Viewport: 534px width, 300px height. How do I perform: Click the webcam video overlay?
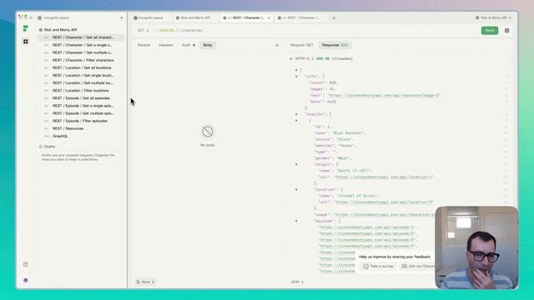[x=476, y=247]
